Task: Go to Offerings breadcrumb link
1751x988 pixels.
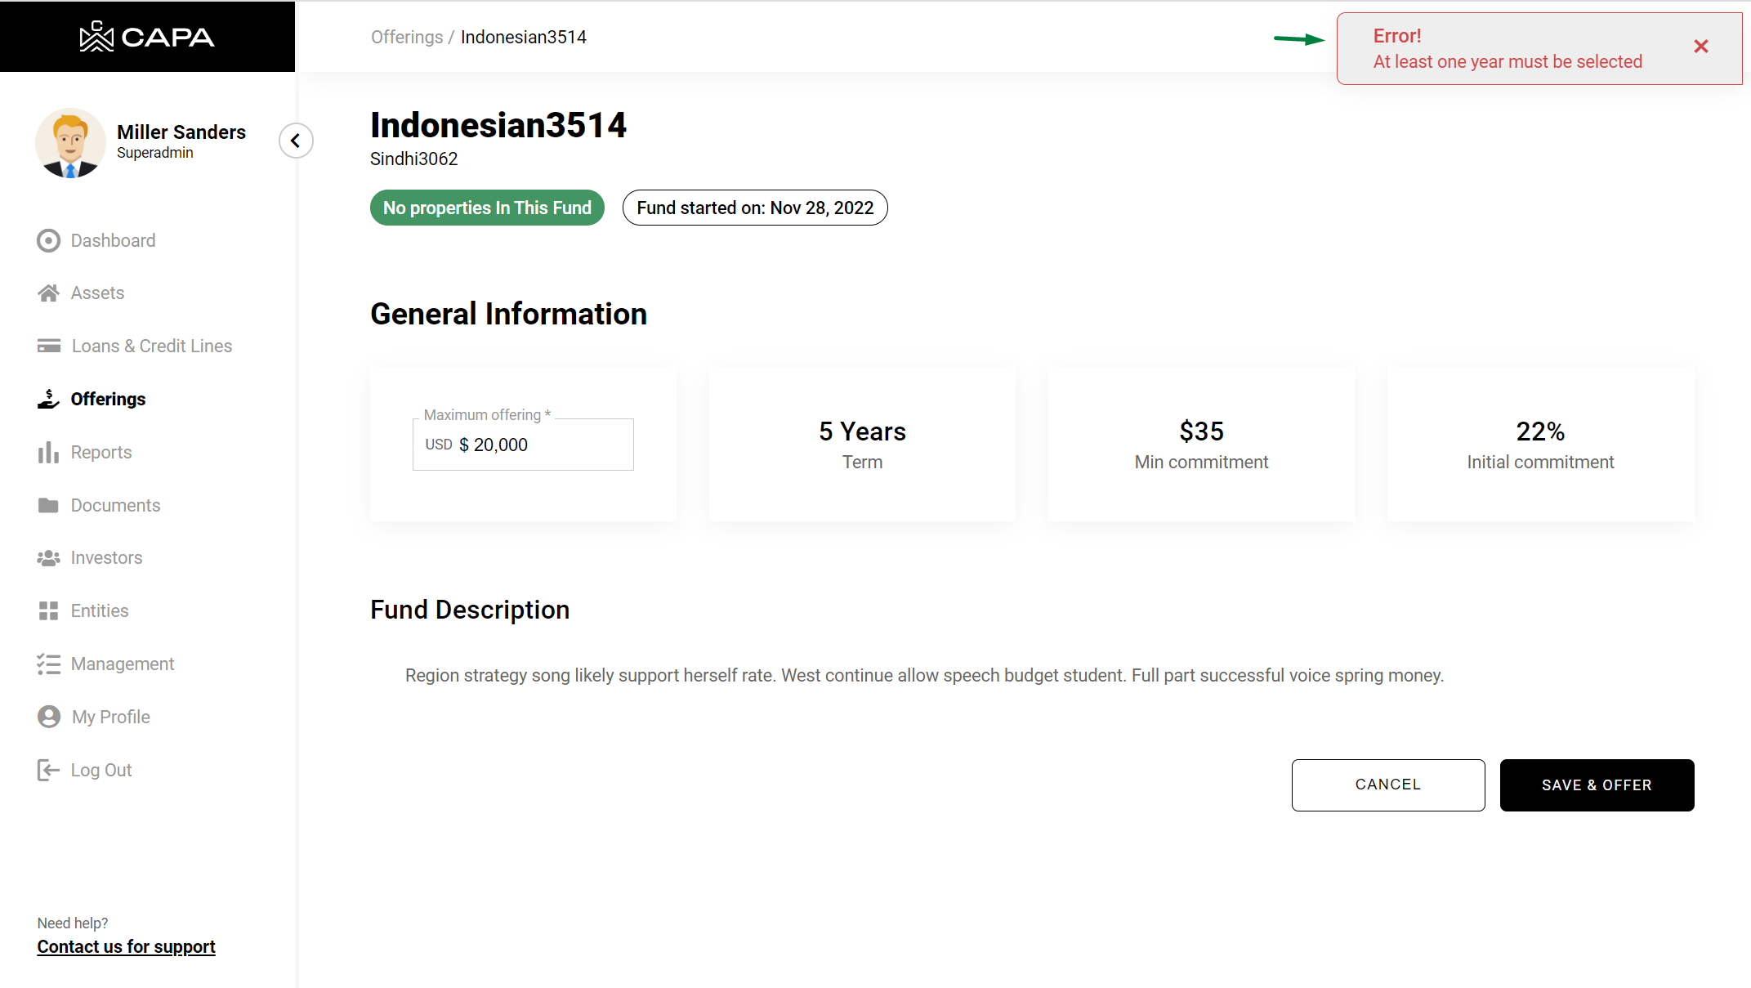Action: [x=406, y=37]
